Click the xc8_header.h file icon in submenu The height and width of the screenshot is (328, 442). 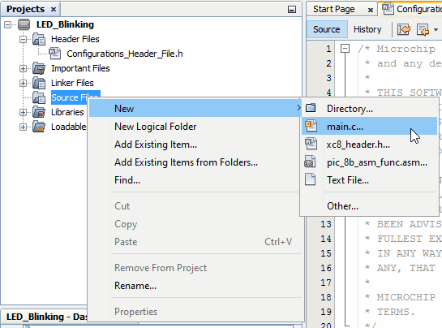pos(311,144)
